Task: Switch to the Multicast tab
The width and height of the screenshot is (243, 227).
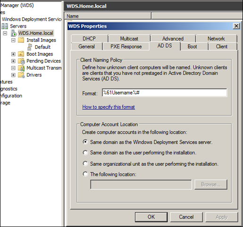Action: [129, 39]
